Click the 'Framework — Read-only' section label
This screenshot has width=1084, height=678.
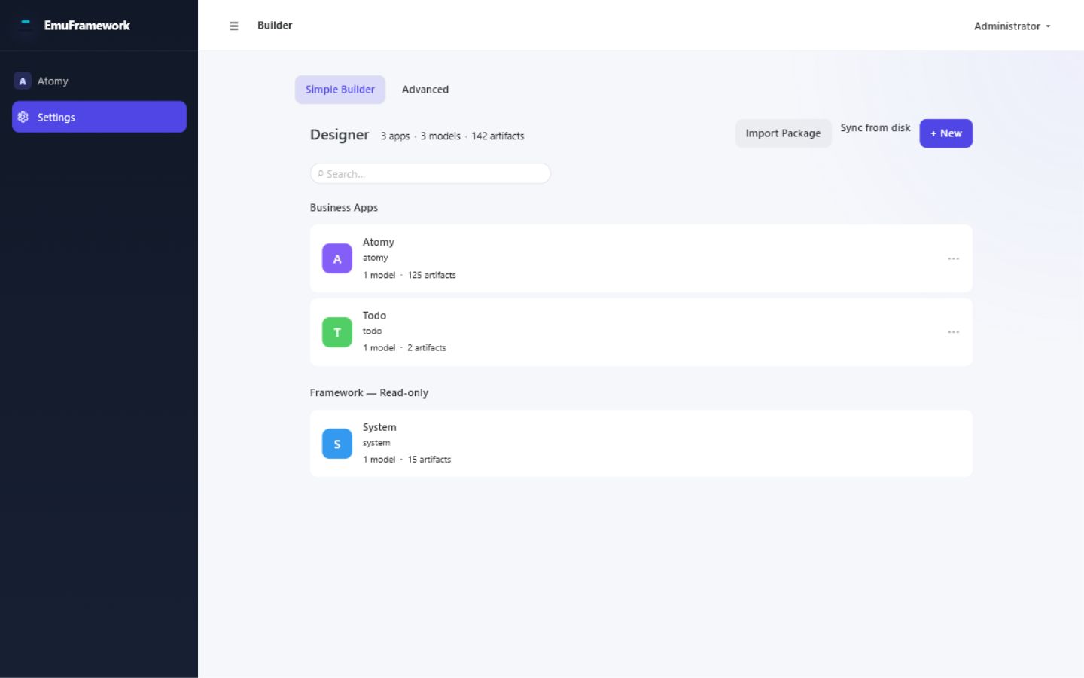[369, 393]
